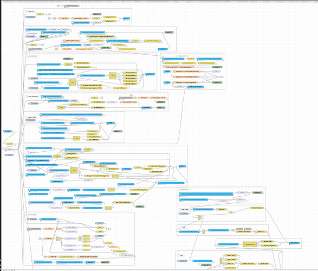Select the first orange node in the top group
318x271 pixels.
[64, 18]
